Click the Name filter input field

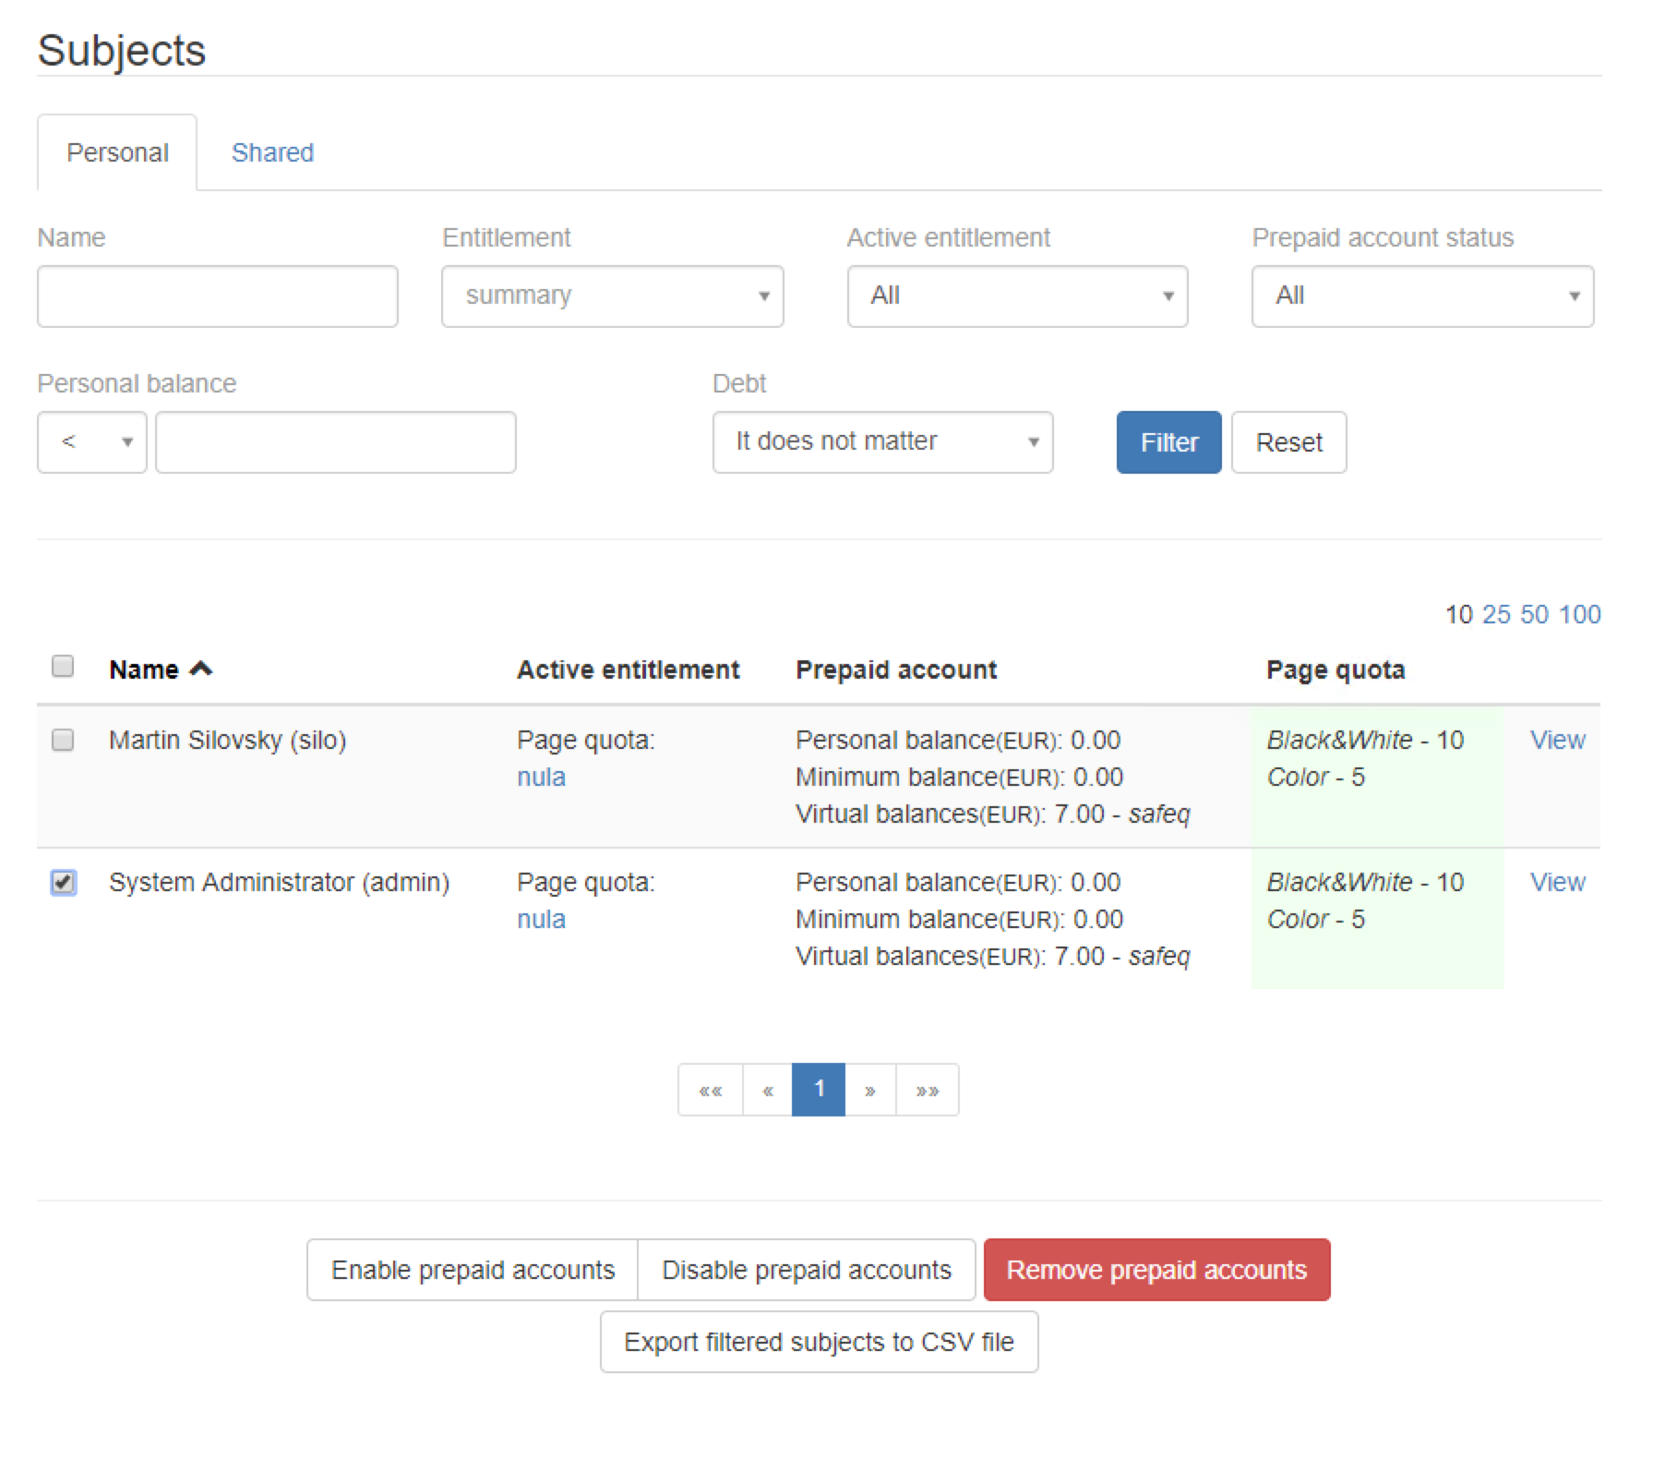tap(218, 296)
